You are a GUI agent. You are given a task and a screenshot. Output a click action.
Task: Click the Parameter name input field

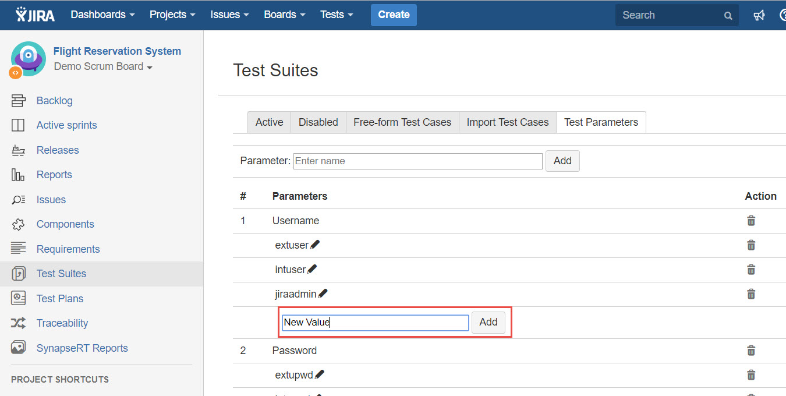click(417, 161)
